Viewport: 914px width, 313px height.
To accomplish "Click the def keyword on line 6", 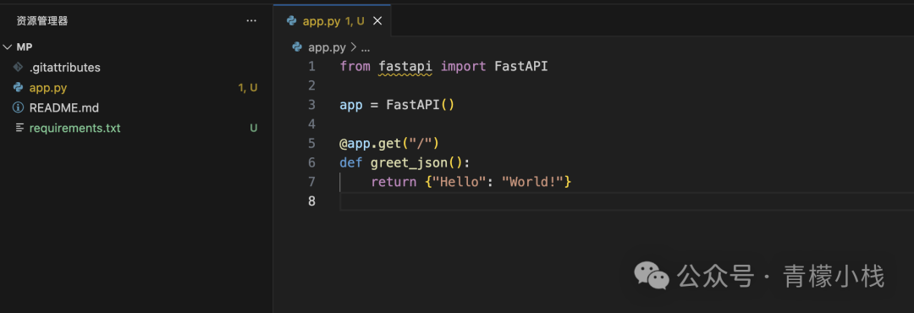I will 351,162.
